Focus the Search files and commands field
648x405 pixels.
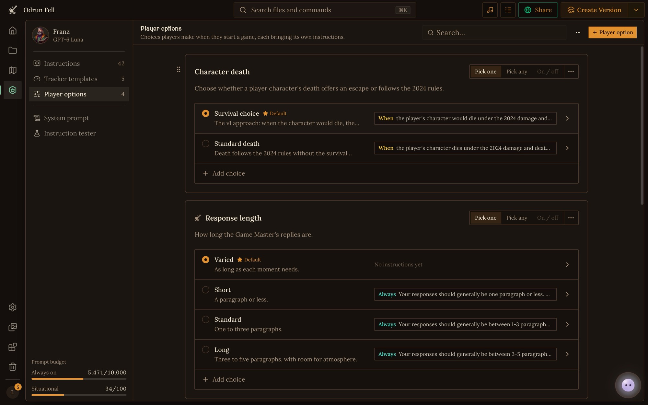pos(325,10)
